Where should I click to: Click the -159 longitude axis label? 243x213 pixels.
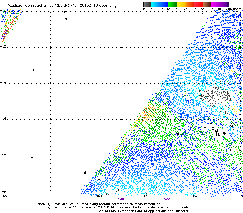click(98, 196)
